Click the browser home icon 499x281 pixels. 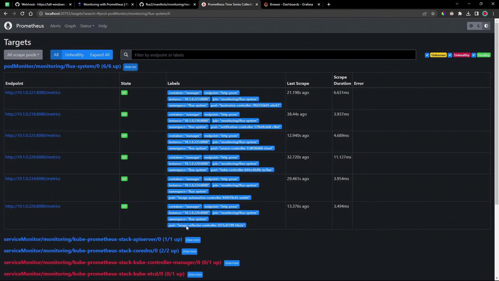(x=30, y=14)
